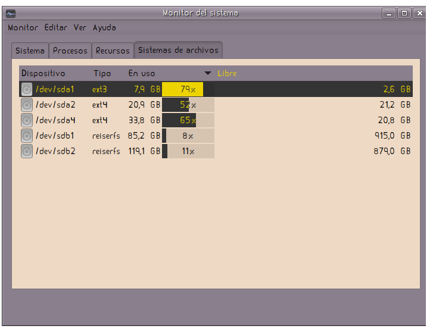
Task: Close the Monitor del sistema window
Action: coord(419,13)
